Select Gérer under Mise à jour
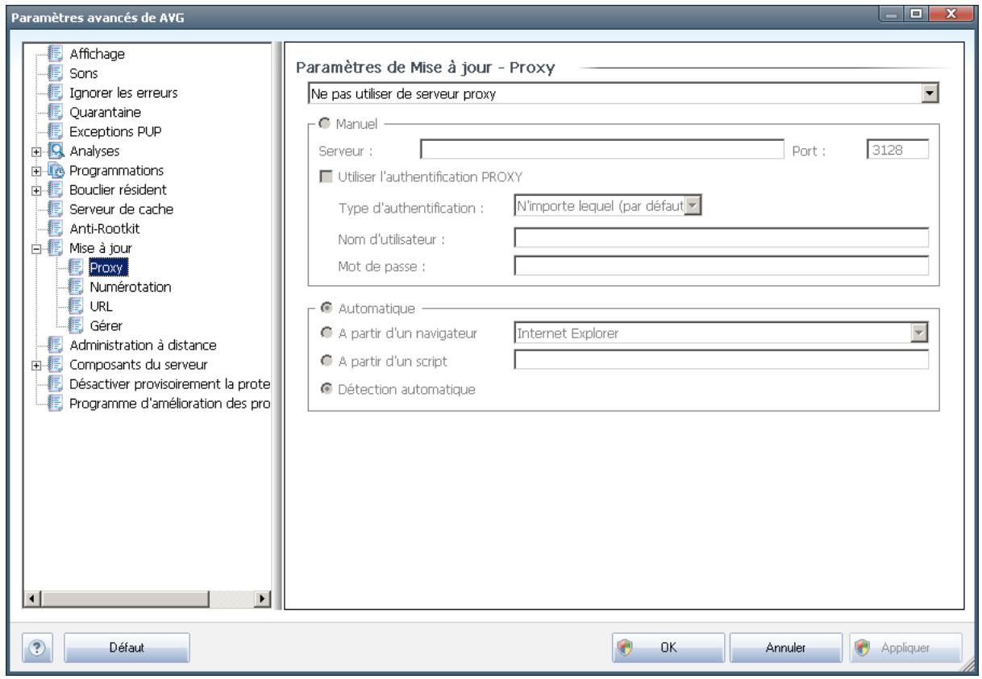Screen dimensions: 982x679 click(x=106, y=325)
